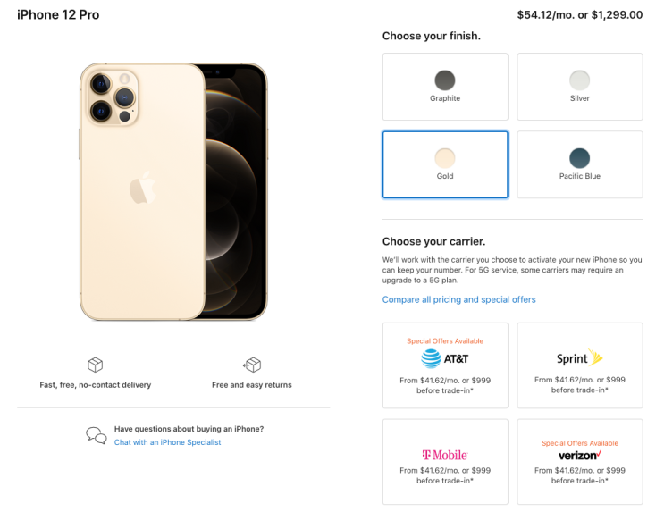
Task: Click the Gold color swatch circle
Action: [x=445, y=158]
